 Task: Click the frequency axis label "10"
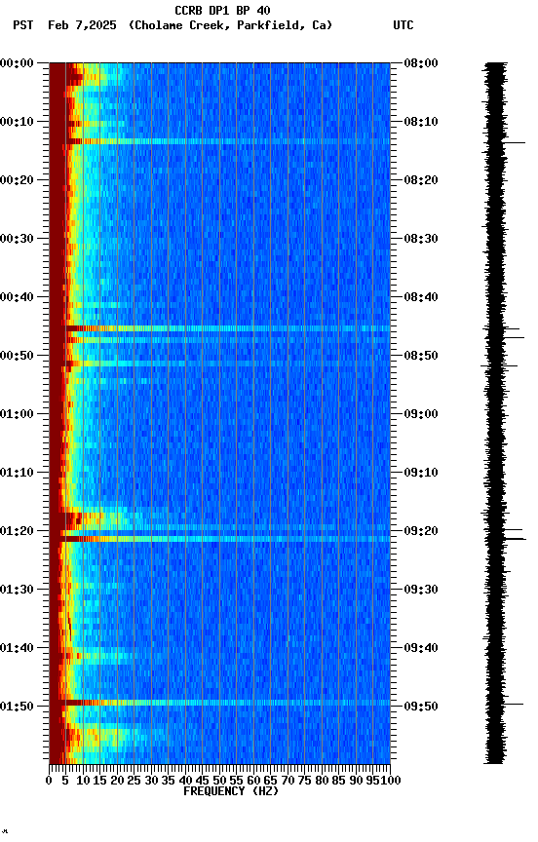tap(83, 781)
